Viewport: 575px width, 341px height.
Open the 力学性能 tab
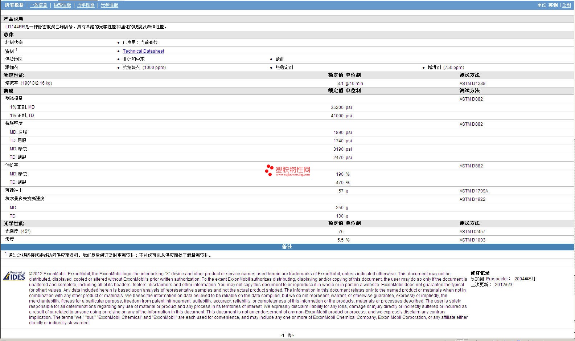86,5
